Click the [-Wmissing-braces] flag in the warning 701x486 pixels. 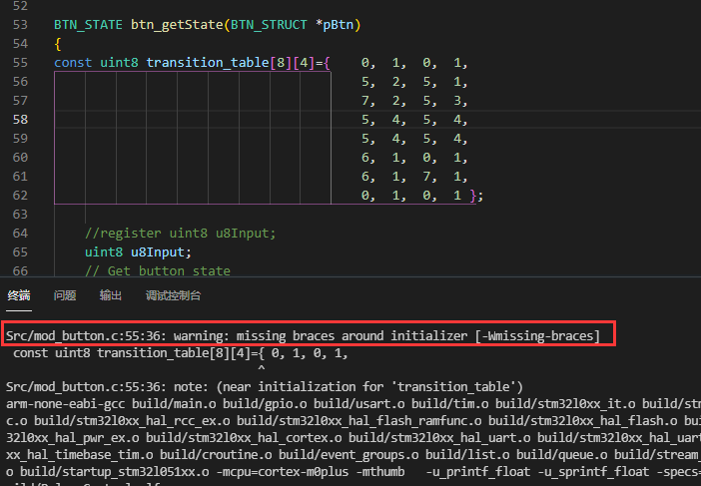coord(538,335)
